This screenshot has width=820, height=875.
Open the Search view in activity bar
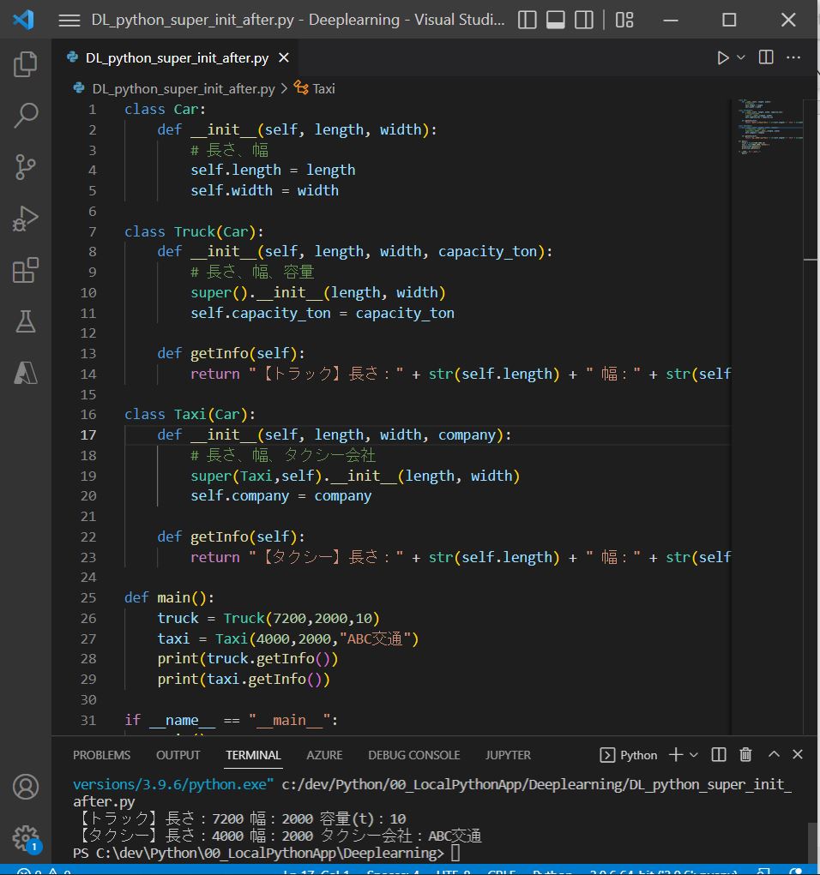(x=26, y=116)
